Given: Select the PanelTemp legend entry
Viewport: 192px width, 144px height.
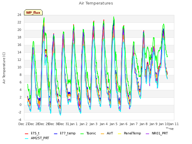Looking at the screenshot, I should tap(129, 133).
